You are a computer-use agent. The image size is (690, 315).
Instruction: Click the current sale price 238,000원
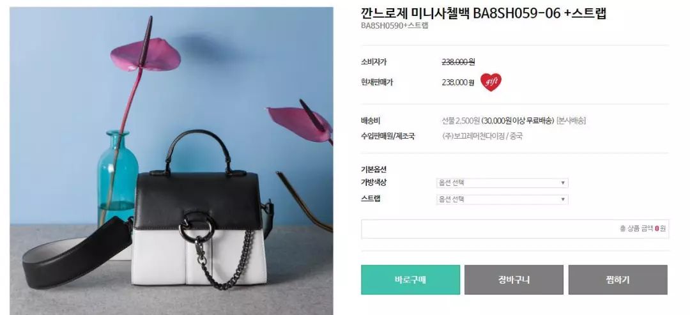(x=457, y=82)
